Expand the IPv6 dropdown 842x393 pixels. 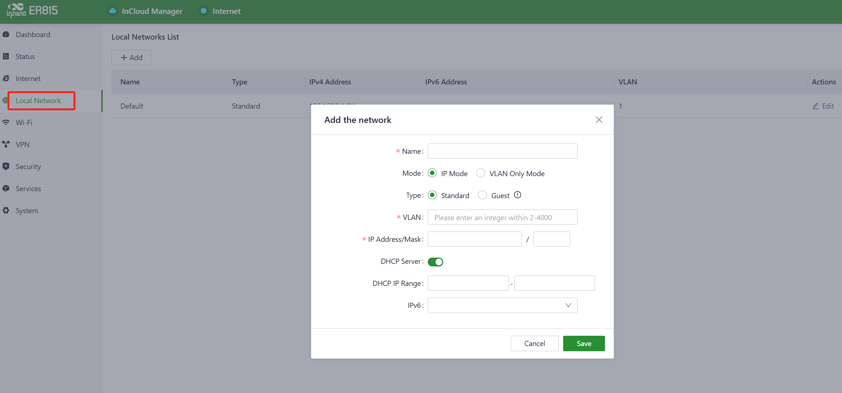point(502,305)
